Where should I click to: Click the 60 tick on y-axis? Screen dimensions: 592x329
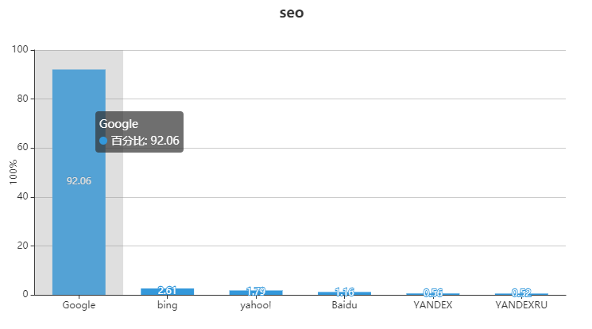click(23, 148)
